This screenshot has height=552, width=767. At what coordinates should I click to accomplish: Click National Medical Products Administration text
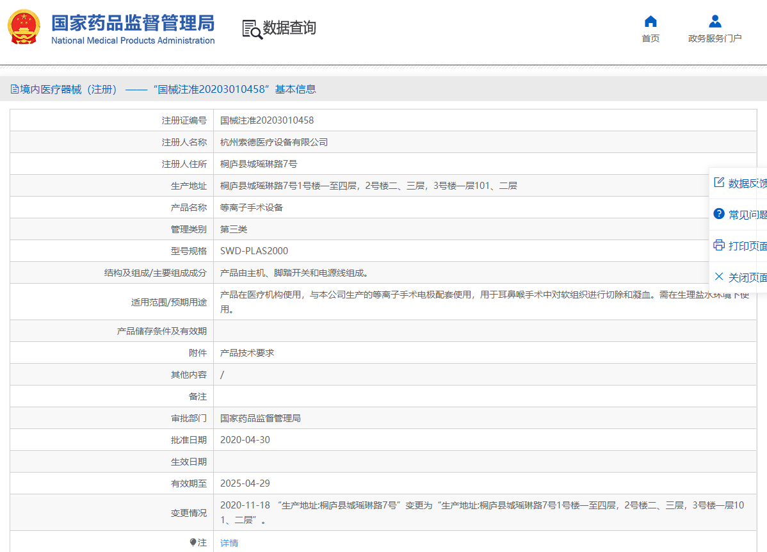pyautogui.click(x=133, y=40)
